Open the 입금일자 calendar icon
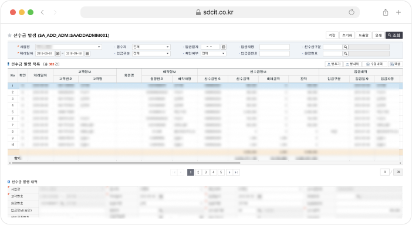 point(224,47)
